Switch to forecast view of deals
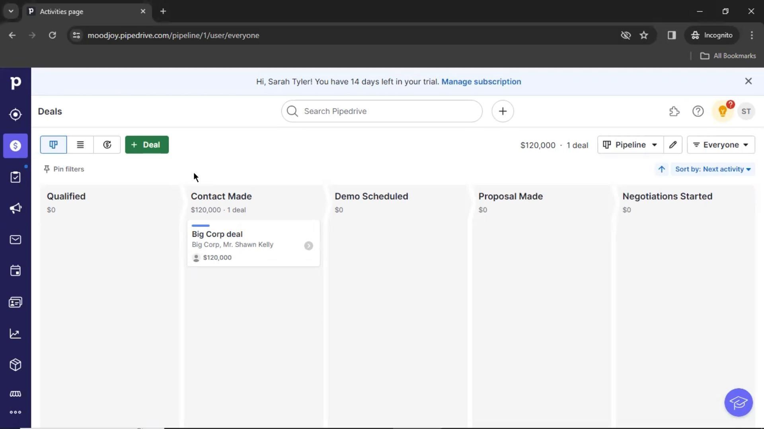The height and width of the screenshot is (429, 764). tap(107, 145)
